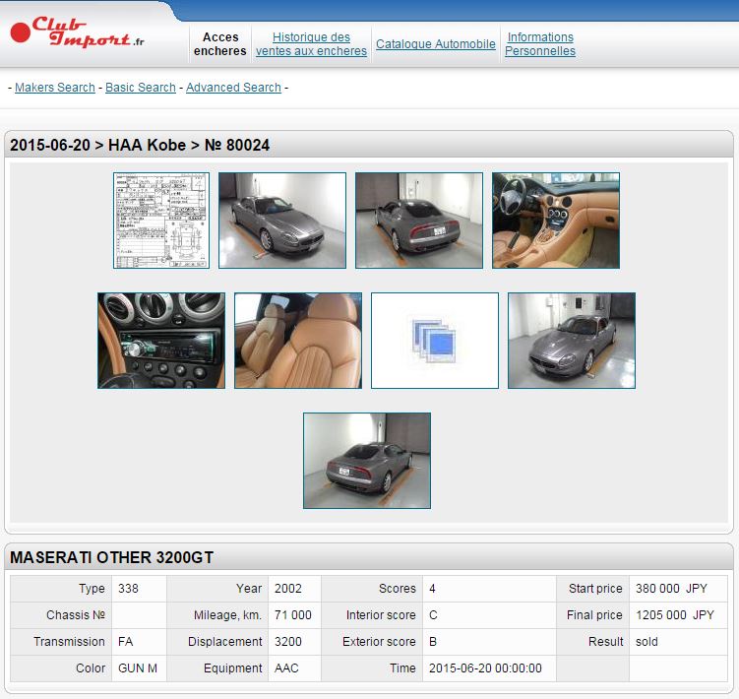Open the Advanced Search link

tap(233, 88)
